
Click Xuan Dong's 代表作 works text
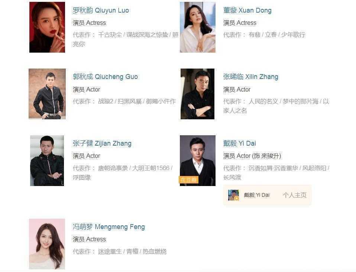click(264, 35)
